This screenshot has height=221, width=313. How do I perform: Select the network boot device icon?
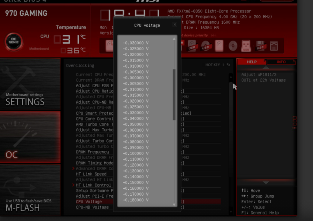click(x=274, y=46)
